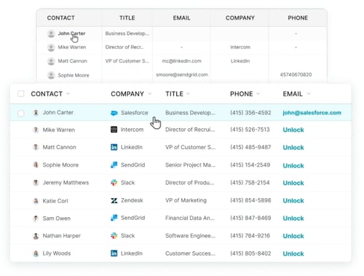
Task: Open the PHONE column dropdown arrow
Action: tap(258, 93)
